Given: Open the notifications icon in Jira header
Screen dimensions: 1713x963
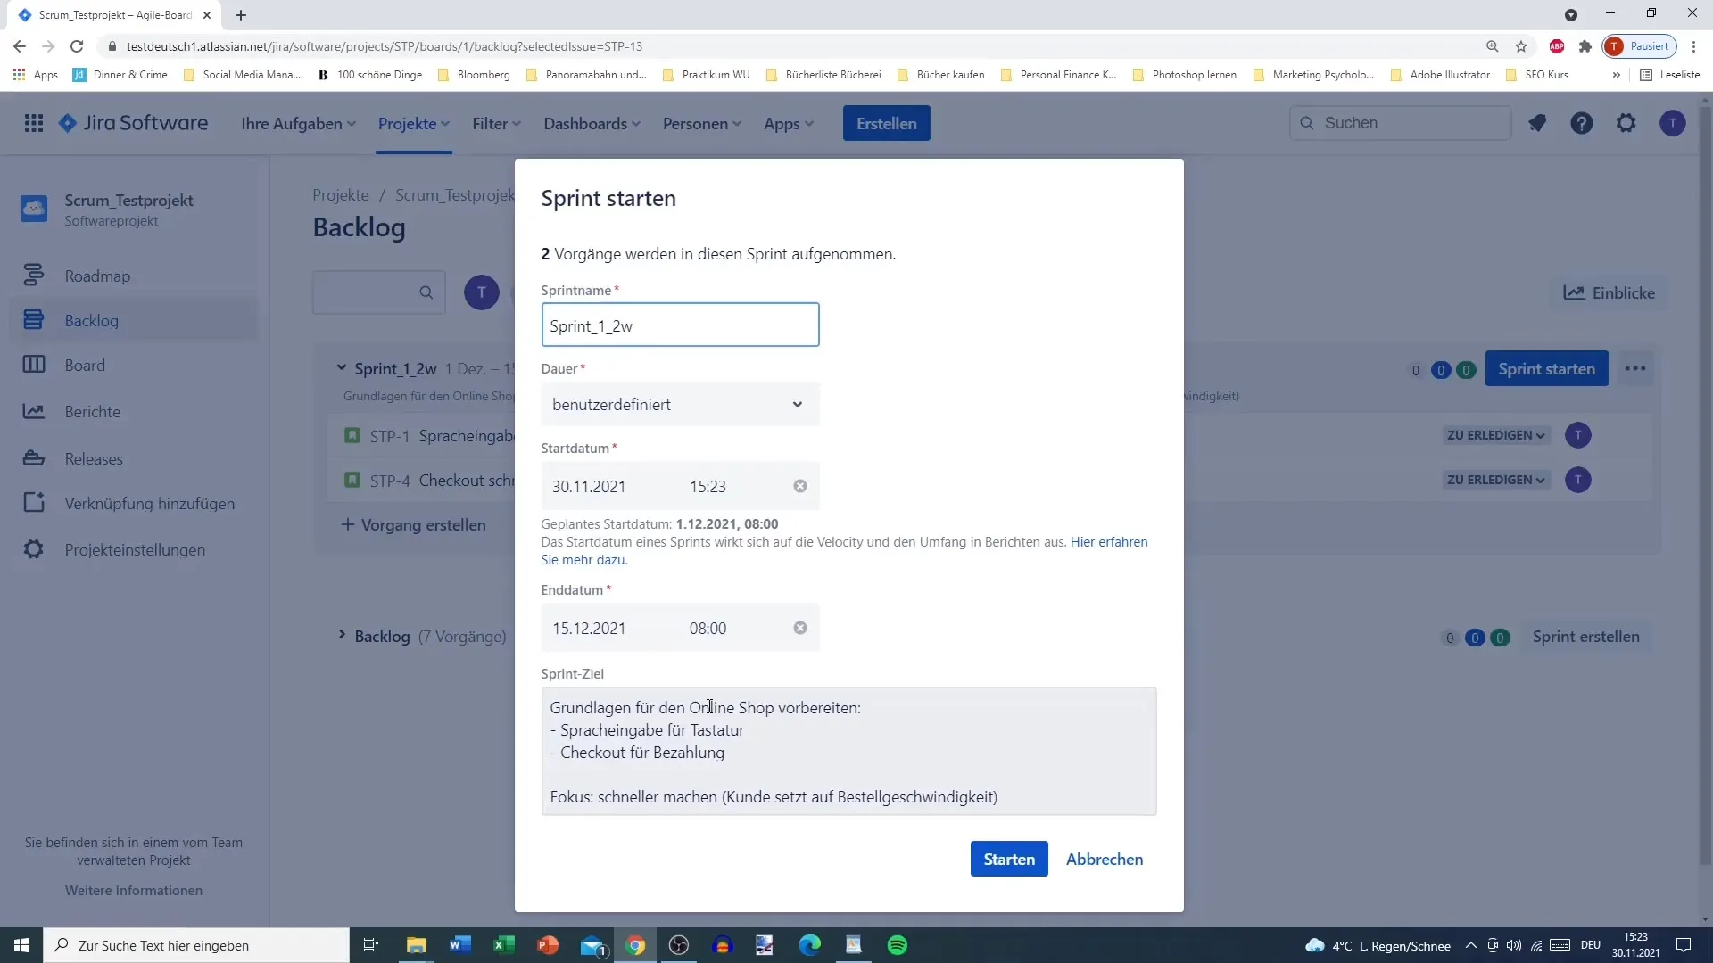Looking at the screenshot, I should coord(1536,123).
